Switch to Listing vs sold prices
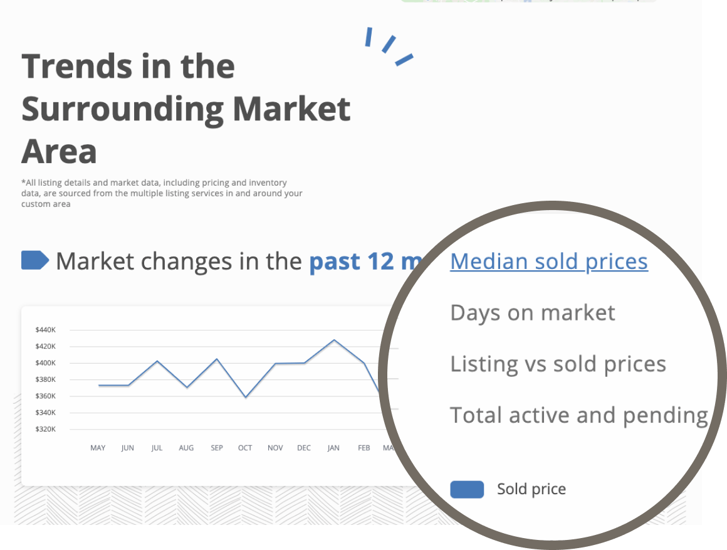The image size is (727, 550). tap(558, 364)
